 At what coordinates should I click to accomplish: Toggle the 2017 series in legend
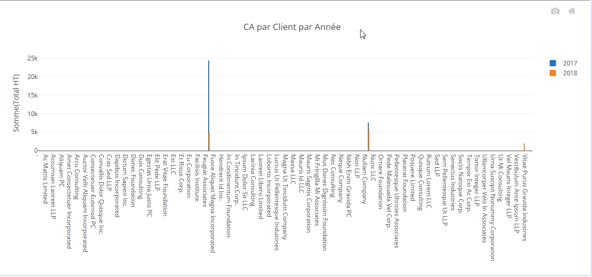coord(570,63)
